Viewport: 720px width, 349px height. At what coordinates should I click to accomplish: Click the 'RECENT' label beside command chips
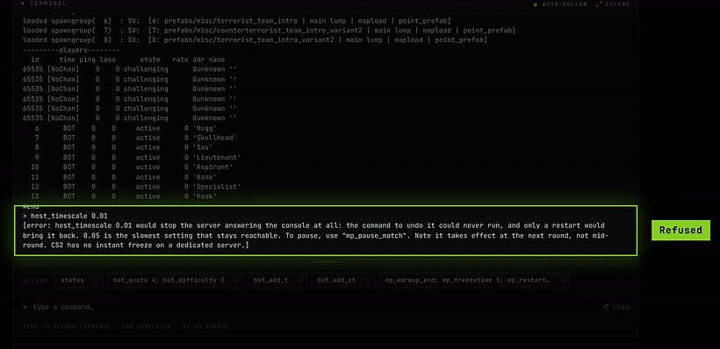point(35,281)
